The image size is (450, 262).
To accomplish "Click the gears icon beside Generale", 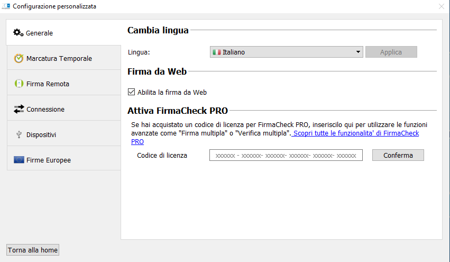I will (19, 33).
